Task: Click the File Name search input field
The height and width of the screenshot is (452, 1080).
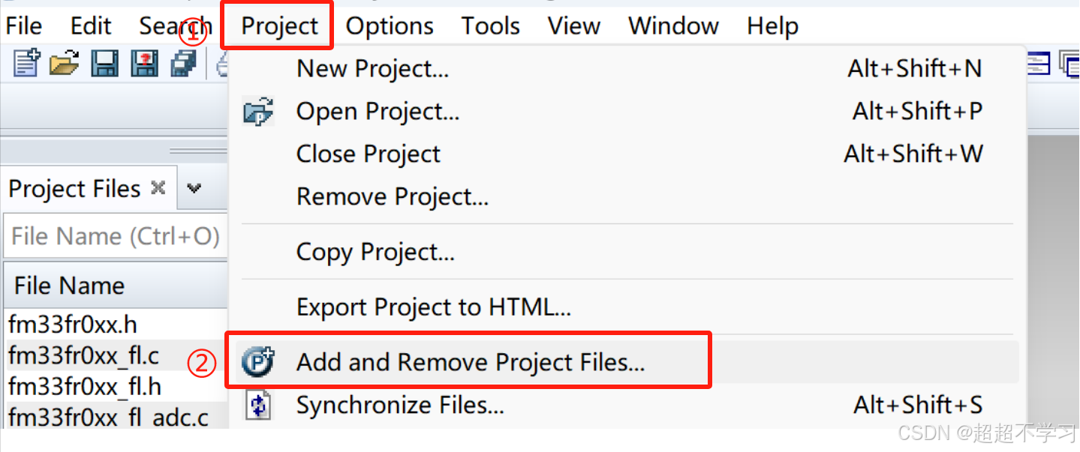Action: coord(115,237)
